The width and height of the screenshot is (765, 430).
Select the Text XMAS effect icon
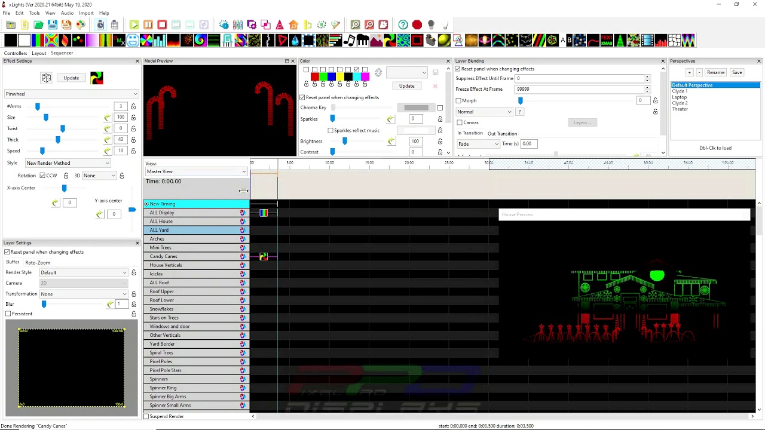tap(607, 41)
